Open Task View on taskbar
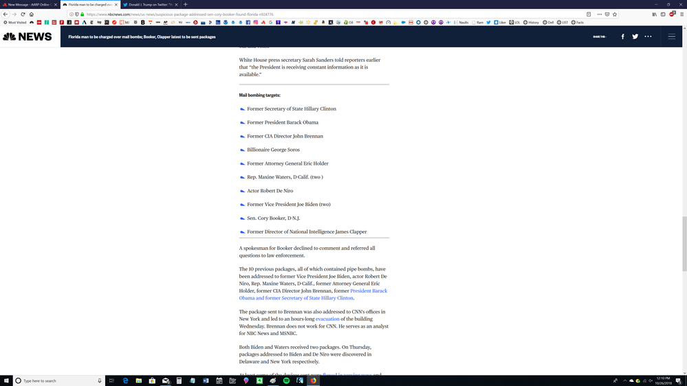Image resolution: width=687 pixels, height=386 pixels. click(x=111, y=381)
